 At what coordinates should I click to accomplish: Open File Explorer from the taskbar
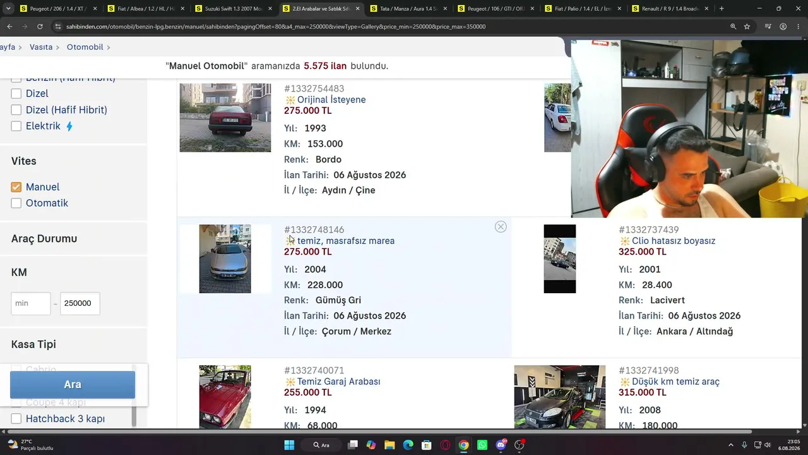[389, 445]
